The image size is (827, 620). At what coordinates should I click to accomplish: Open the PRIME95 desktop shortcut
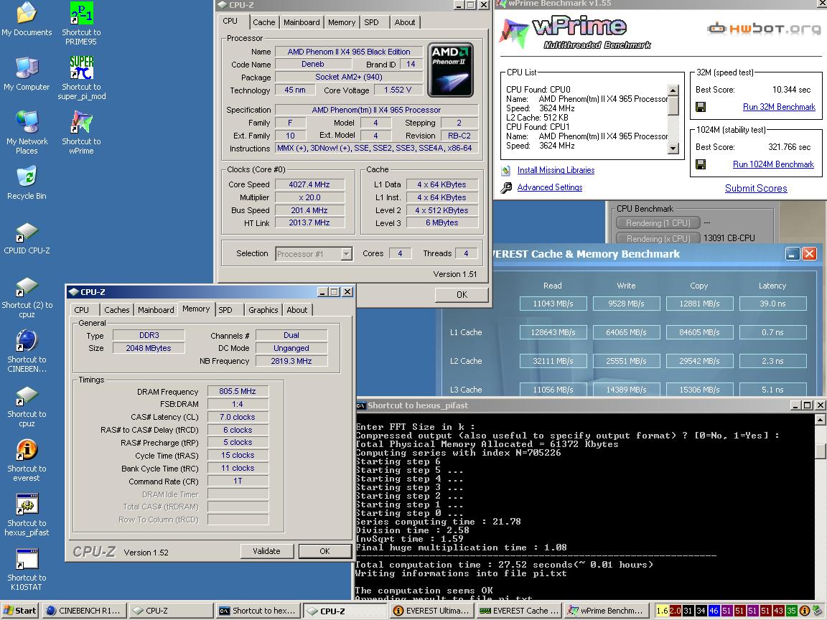[x=81, y=14]
